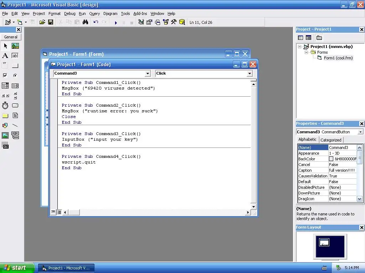Open the Add Standard EXE Project dropdown arrow
Screen dimensions: 365x273
[x=14, y=22]
